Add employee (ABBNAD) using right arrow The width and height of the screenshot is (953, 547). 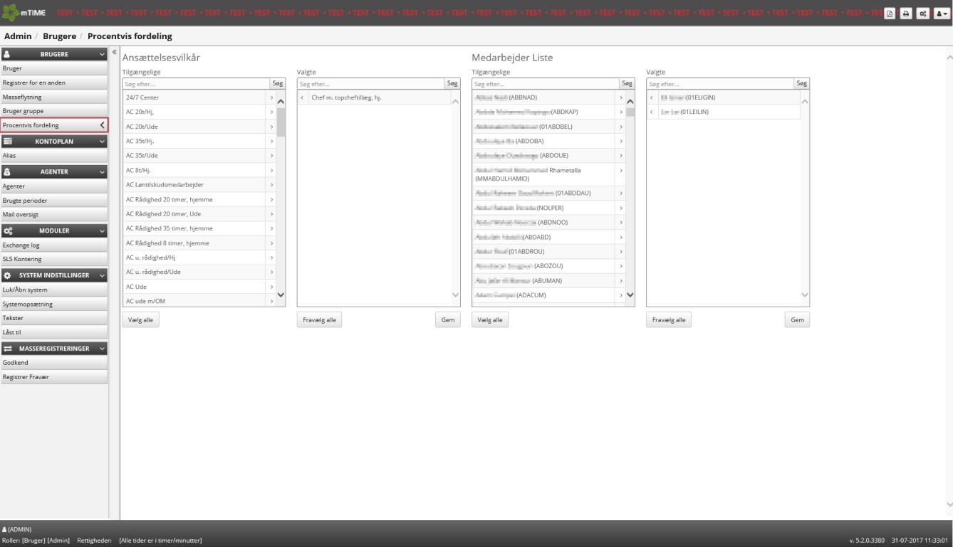tap(621, 97)
